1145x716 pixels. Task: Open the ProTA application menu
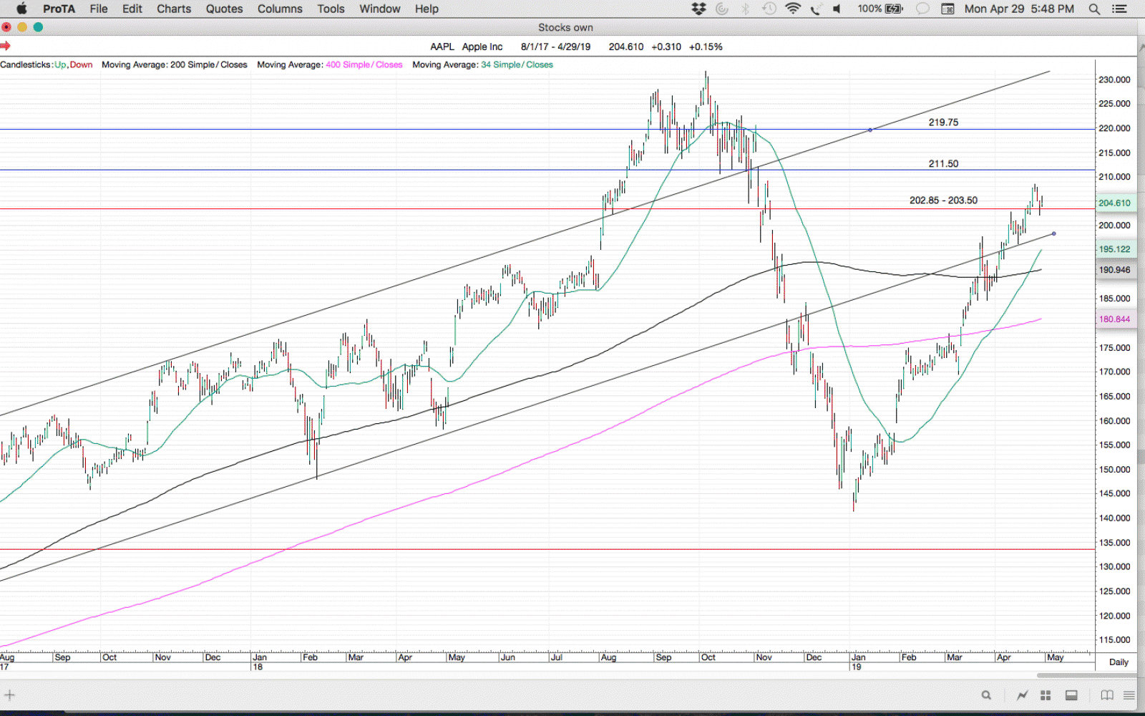coord(59,9)
